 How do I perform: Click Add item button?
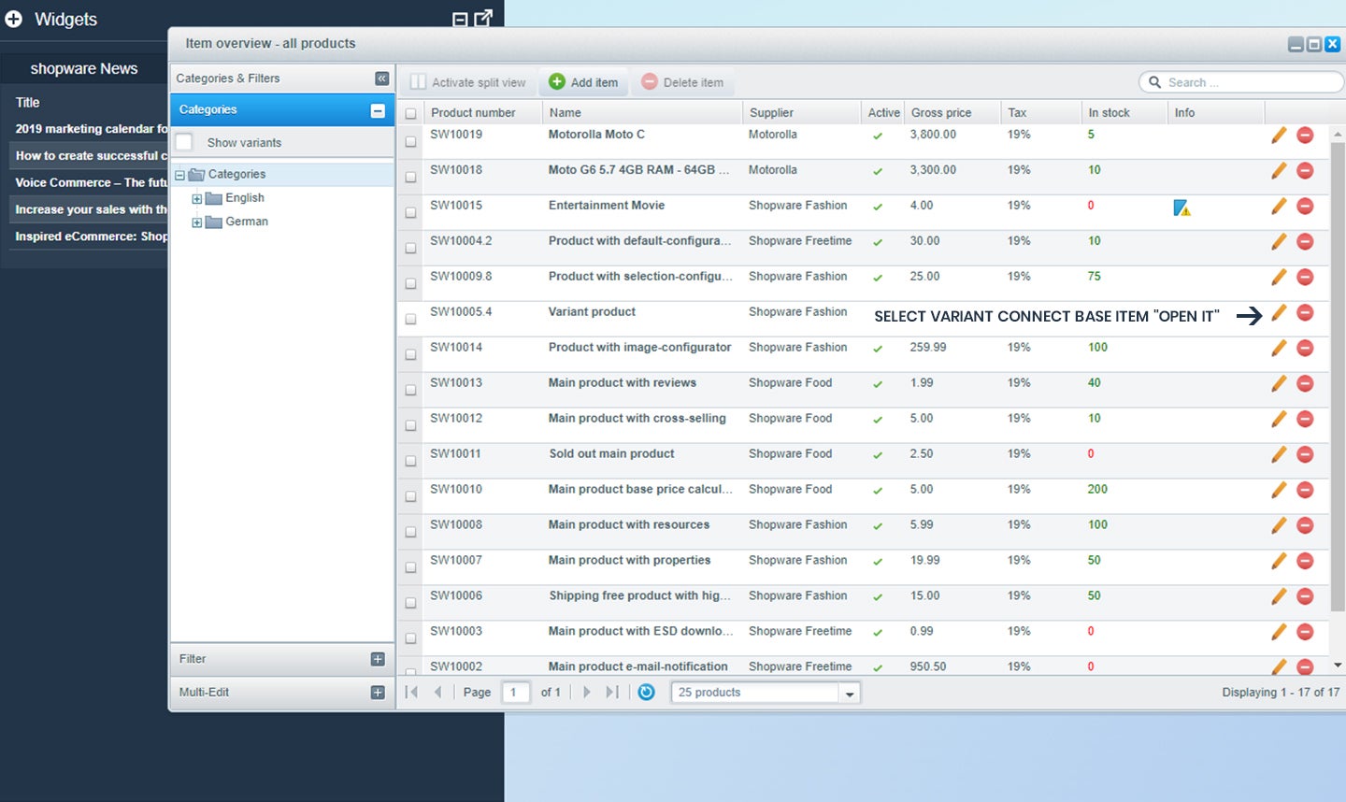click(x=583, y=82)
